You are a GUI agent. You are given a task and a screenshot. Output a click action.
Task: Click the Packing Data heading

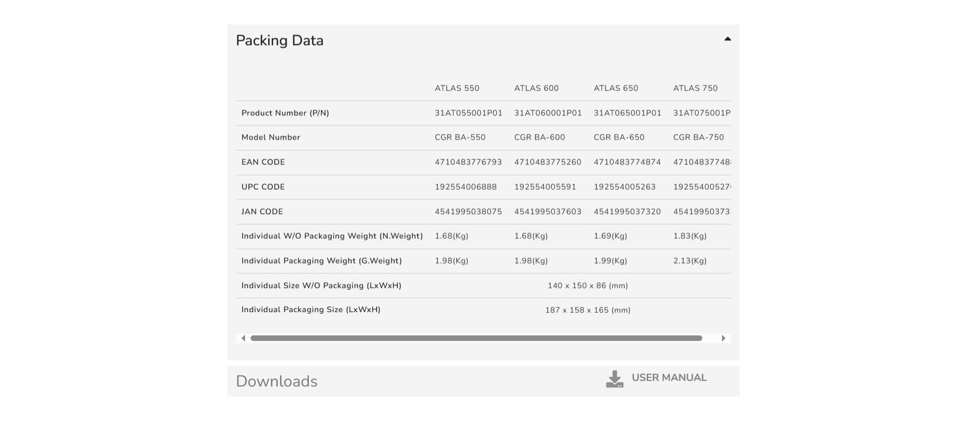(279, 40)
